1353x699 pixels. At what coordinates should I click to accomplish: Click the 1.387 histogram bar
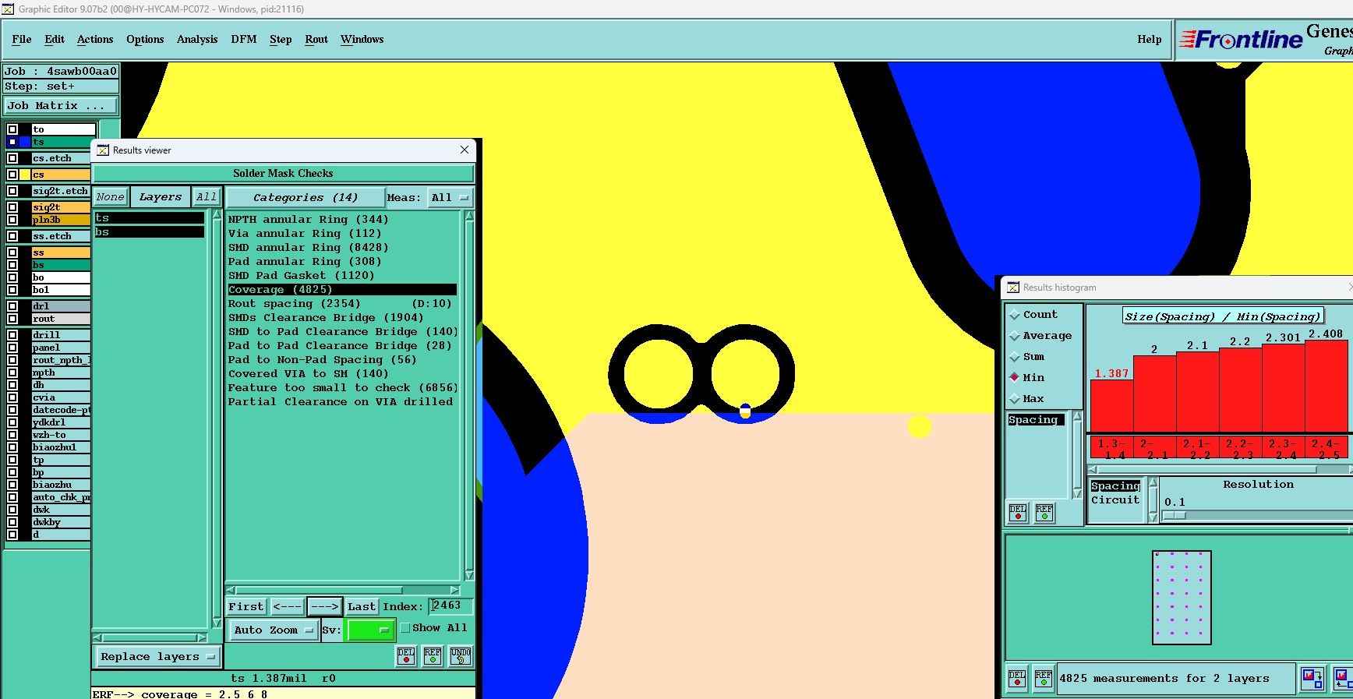[x=1111, y=406]
